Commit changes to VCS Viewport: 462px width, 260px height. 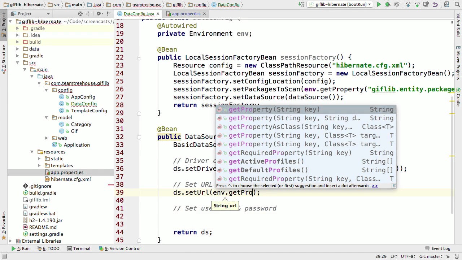click(x=417, y=5)
